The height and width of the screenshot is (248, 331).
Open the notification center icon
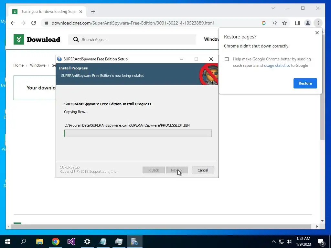pyautogui.click(x=321, y=242)
